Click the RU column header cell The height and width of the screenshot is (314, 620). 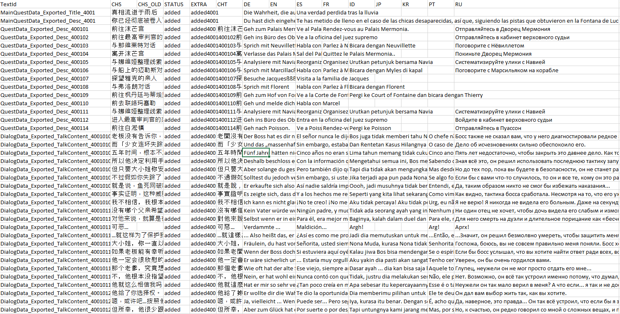[x=537, y=4]
